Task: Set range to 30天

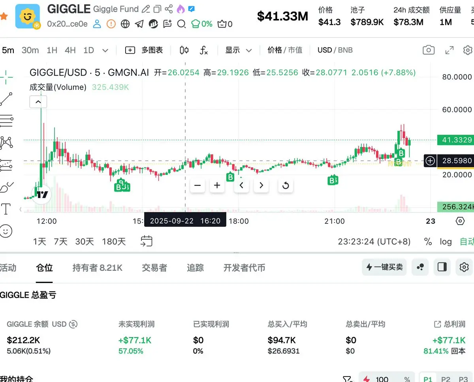Action: click(x=85, y=241)
